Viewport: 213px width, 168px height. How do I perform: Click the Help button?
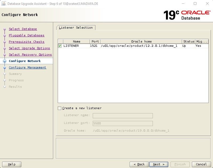(x=12, y=164)
